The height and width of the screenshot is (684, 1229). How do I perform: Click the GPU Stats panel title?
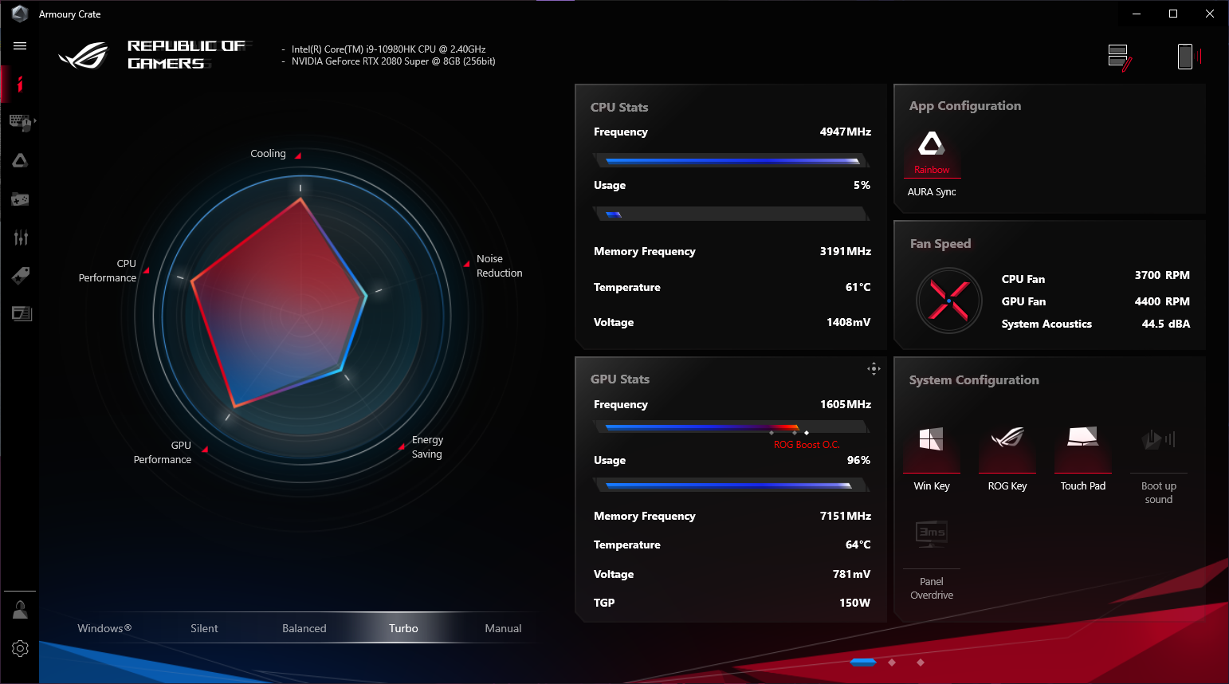[620, 379]
